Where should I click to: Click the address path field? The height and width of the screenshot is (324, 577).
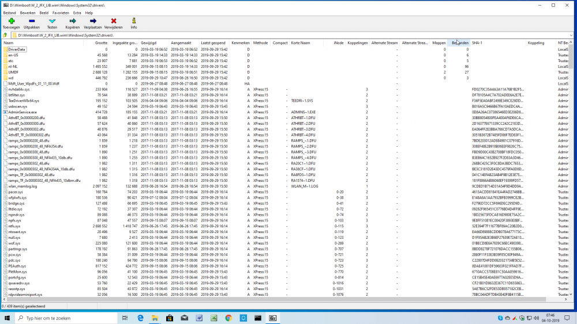[231, 35]
